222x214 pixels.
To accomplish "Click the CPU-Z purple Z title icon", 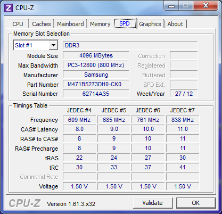I will pos(8,8).
